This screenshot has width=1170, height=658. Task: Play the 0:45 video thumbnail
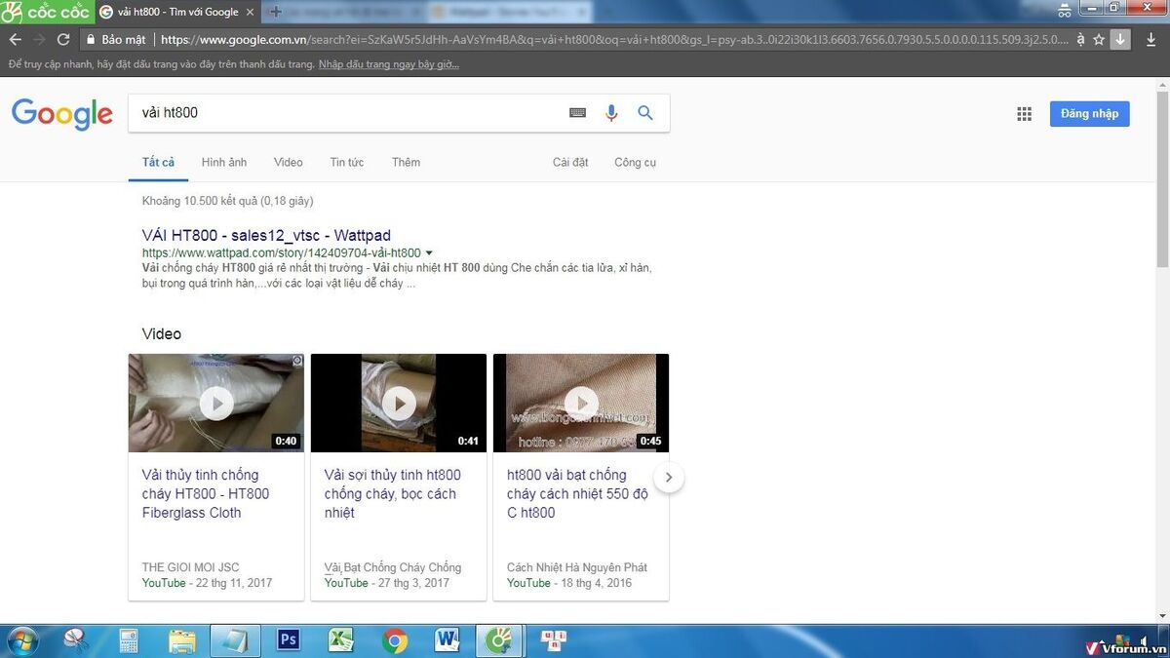(x=581, y=403)
